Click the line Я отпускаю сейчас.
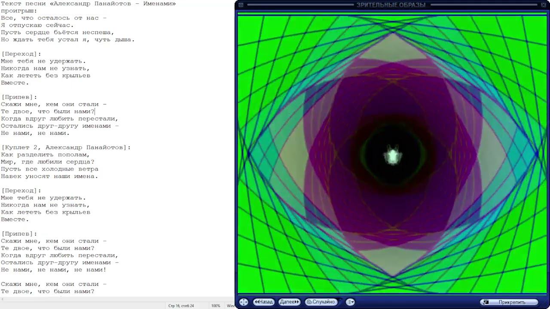This screenshot has width=550, height=309. point(37,25)
